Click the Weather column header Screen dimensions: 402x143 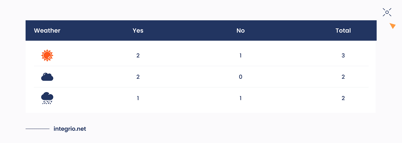point(47,31)
